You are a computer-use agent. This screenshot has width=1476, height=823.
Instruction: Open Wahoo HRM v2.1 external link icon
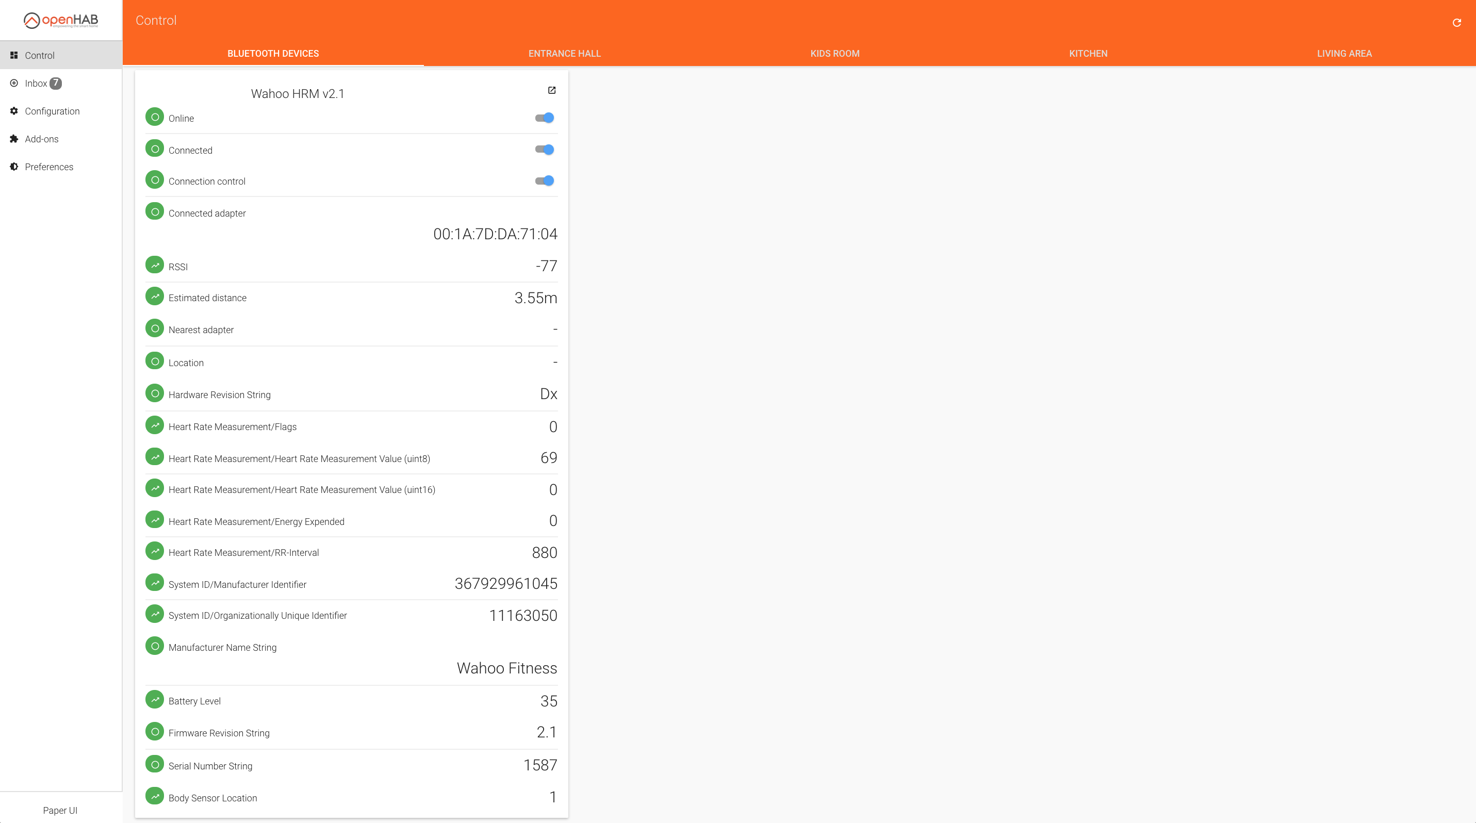click(x=552, y=90)
